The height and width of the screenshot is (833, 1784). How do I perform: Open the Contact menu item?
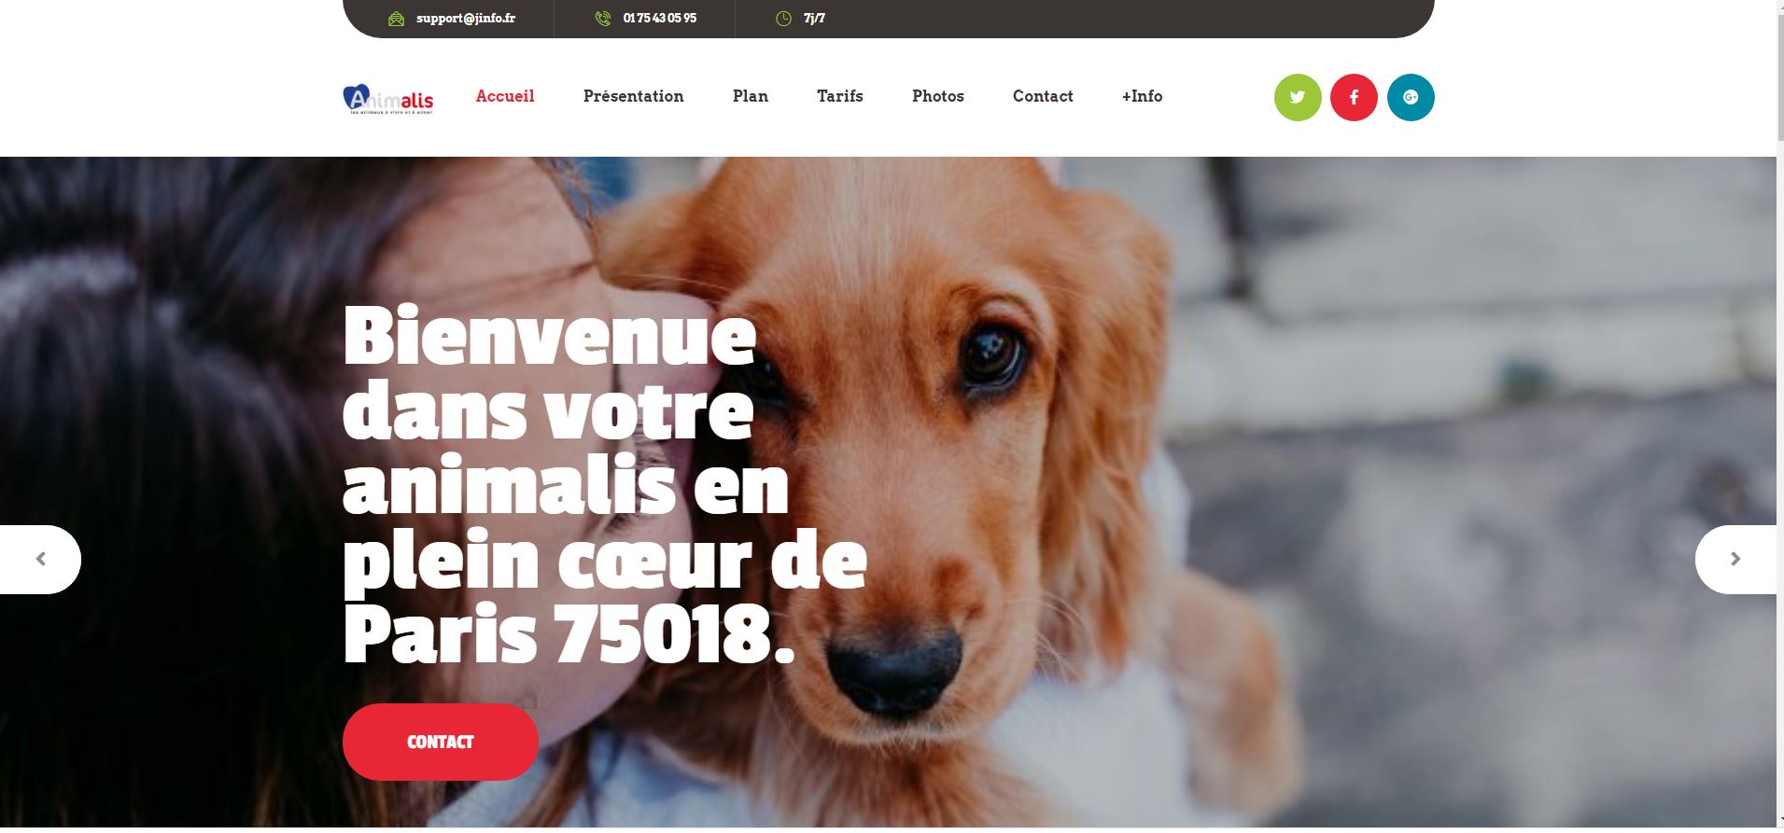[1043, 96]
